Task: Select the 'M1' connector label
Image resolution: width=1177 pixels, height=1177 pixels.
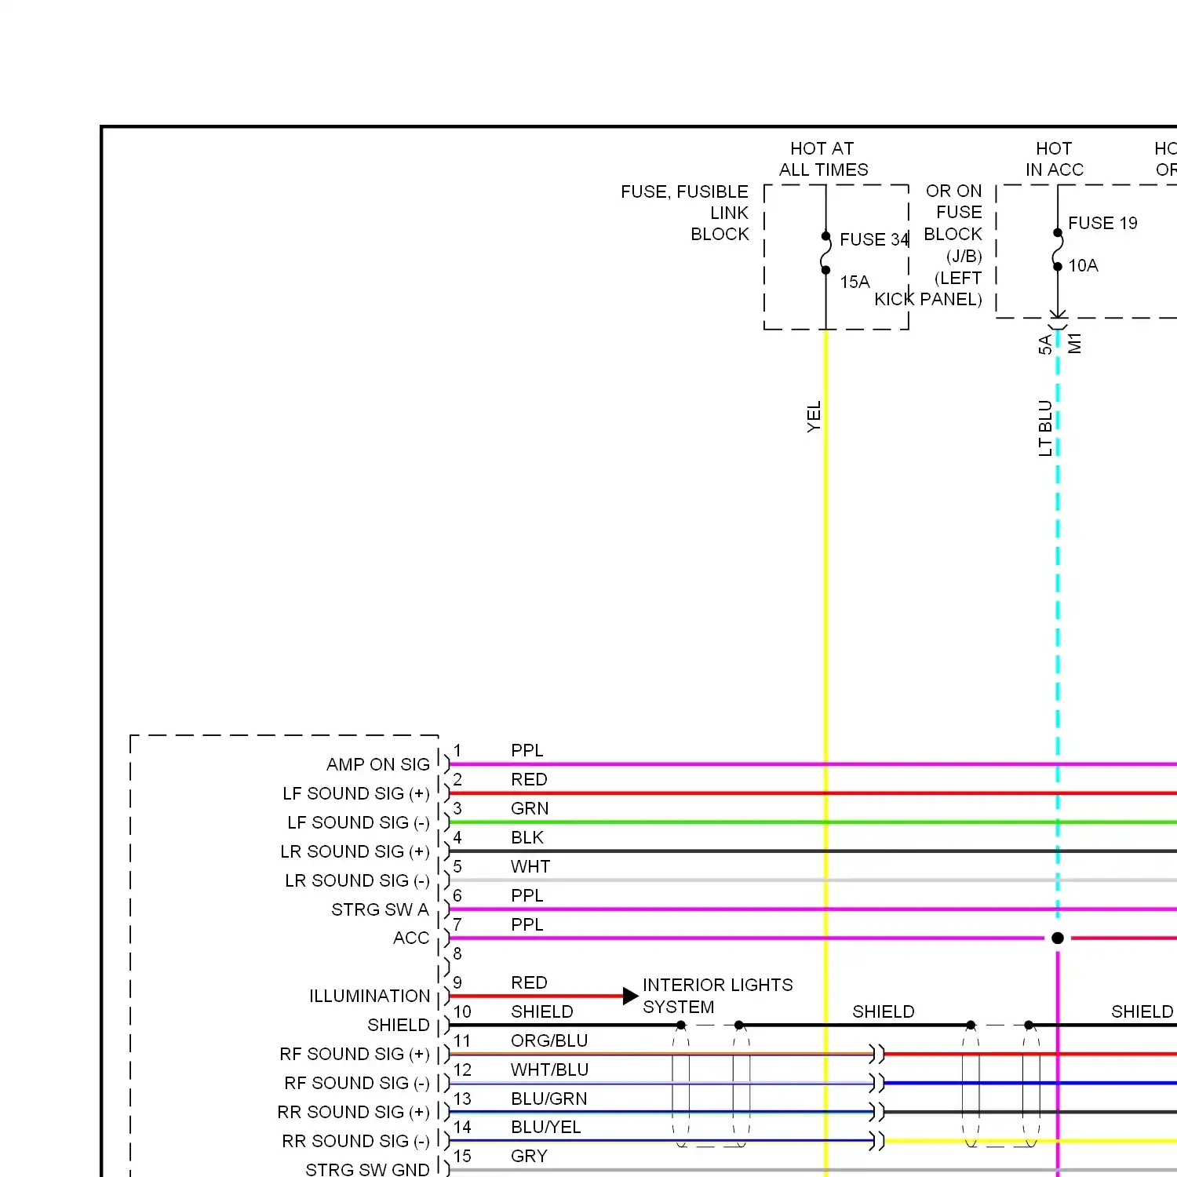Action: pos(1074,343)
